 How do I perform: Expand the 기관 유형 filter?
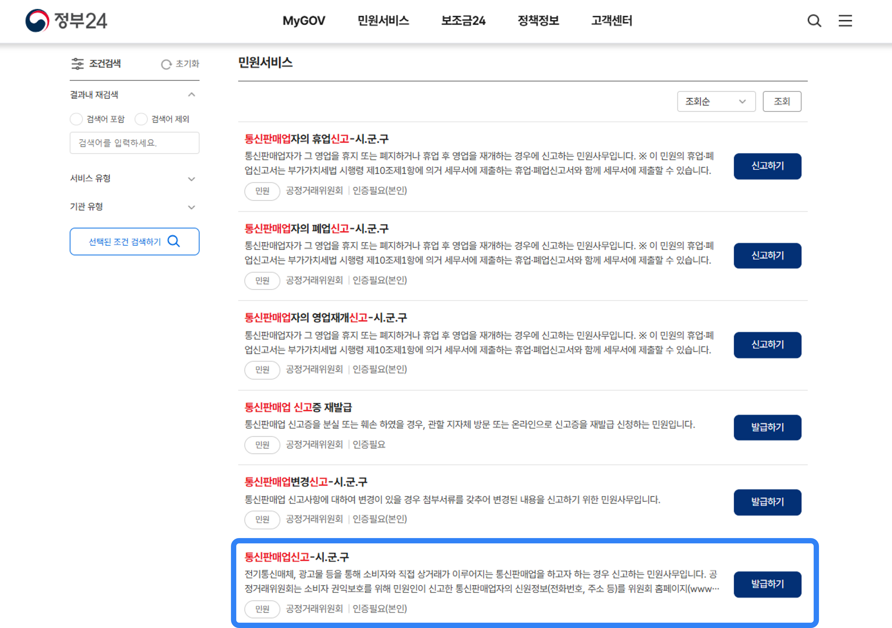coord(192,207)
